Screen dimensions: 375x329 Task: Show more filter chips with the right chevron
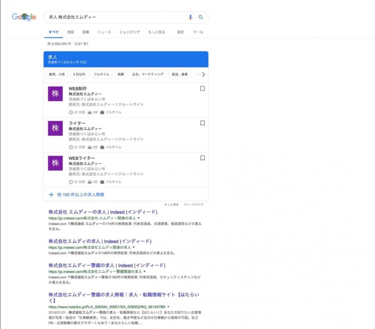(x=203, y=75)
